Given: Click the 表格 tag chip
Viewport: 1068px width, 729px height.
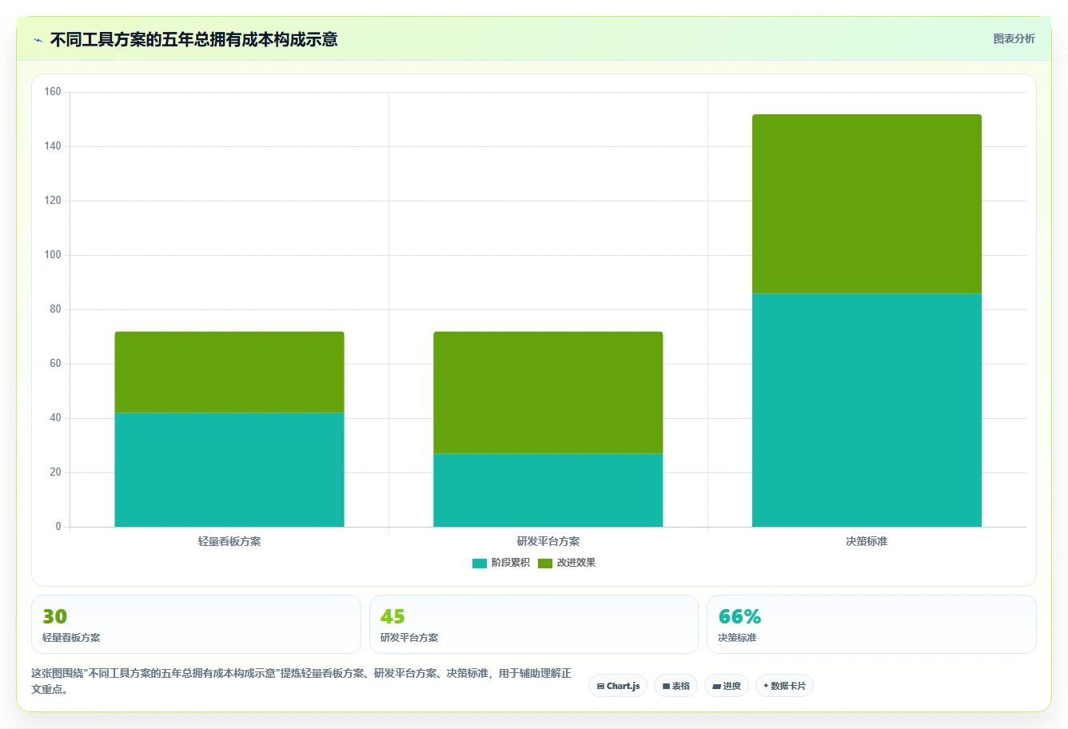Looking at the screenshot, I should 675,686.
